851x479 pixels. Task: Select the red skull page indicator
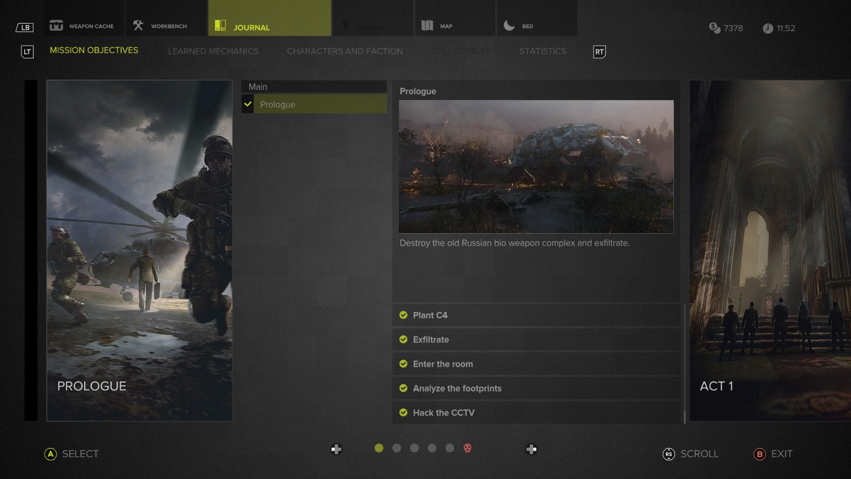click(x=467, y=448)
